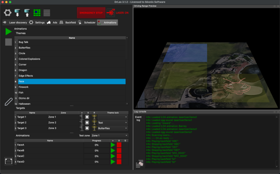Select the Target 1 name cell
The height and width of the screenshot is (174, 280).
(32, 117)
